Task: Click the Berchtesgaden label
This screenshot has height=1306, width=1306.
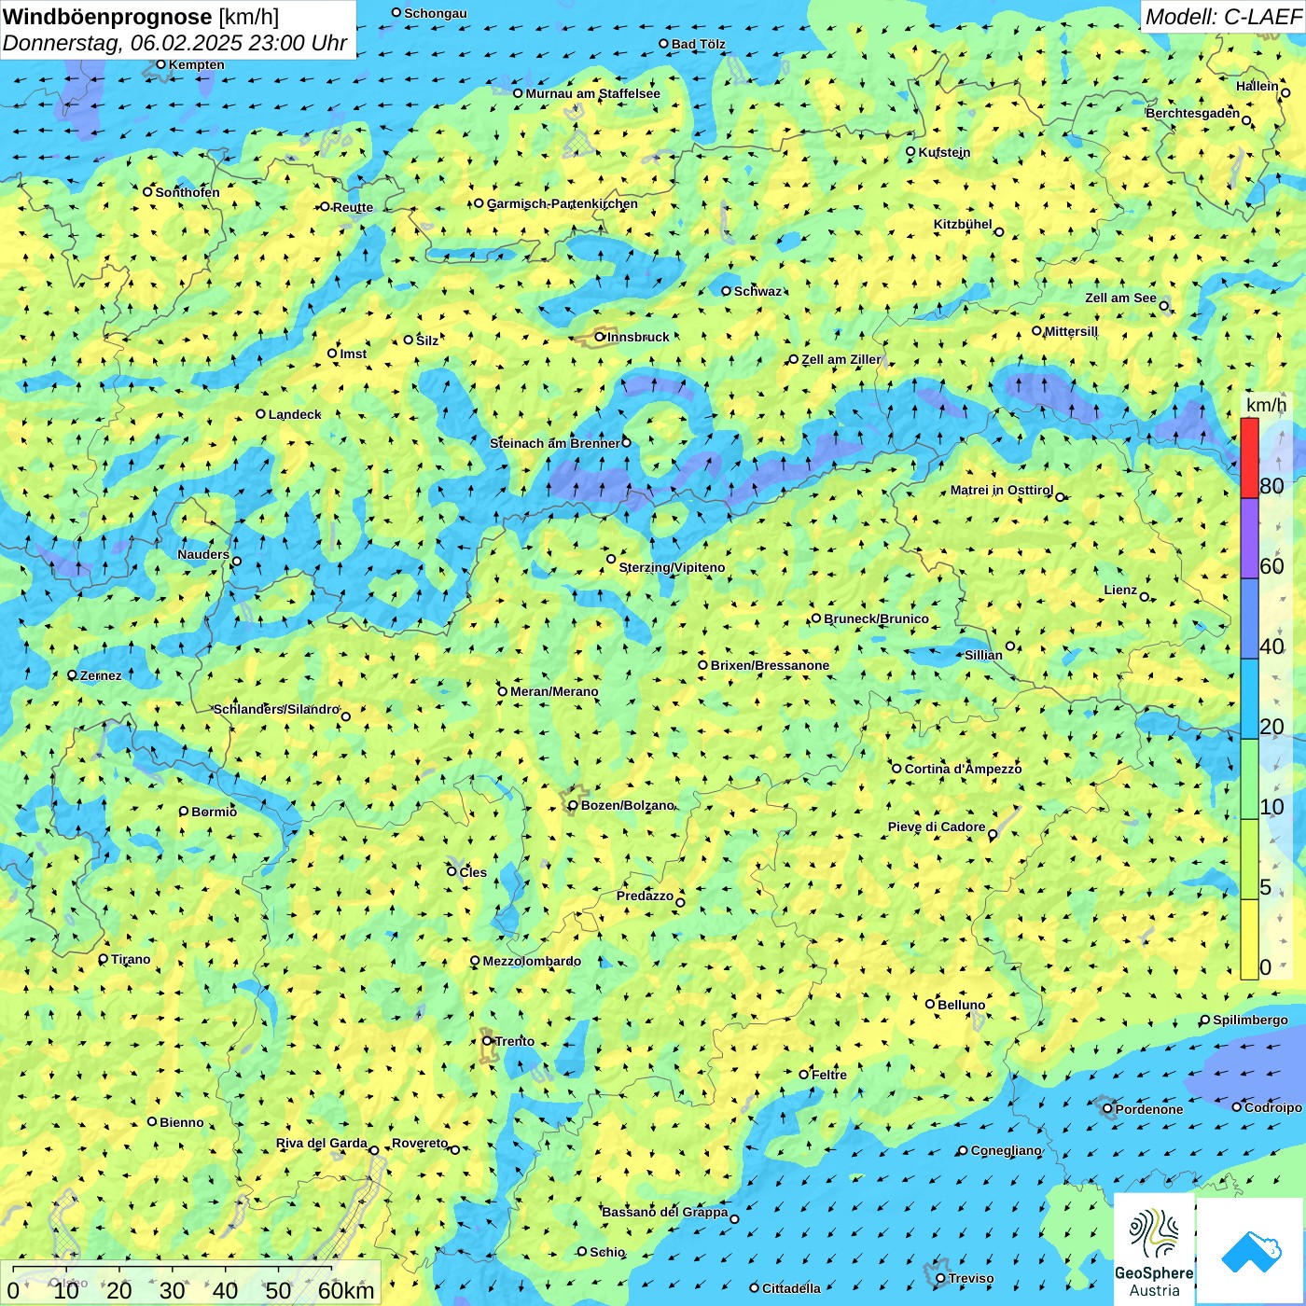Action: pos(1193,113)
